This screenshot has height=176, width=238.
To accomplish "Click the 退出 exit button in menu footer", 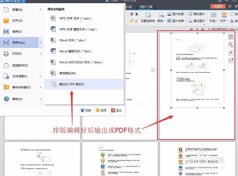I will click(116, 110).
